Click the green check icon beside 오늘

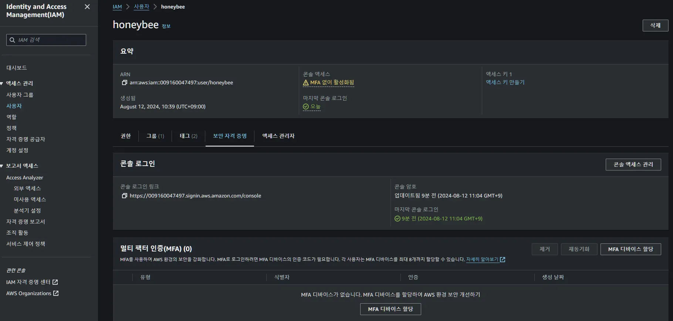point(306,107)
